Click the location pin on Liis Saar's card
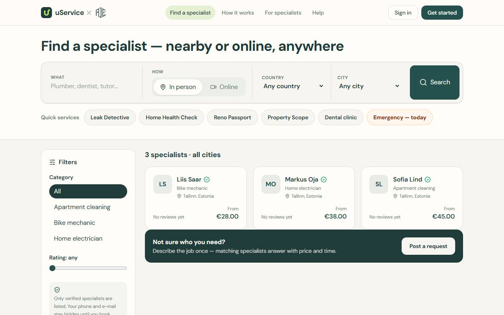 179,196
